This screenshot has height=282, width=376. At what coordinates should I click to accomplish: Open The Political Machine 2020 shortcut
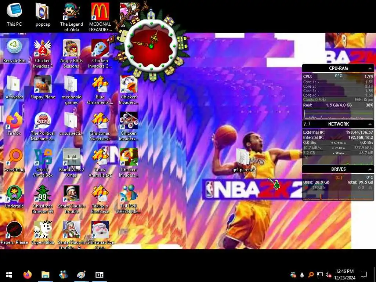click(43, 127)
